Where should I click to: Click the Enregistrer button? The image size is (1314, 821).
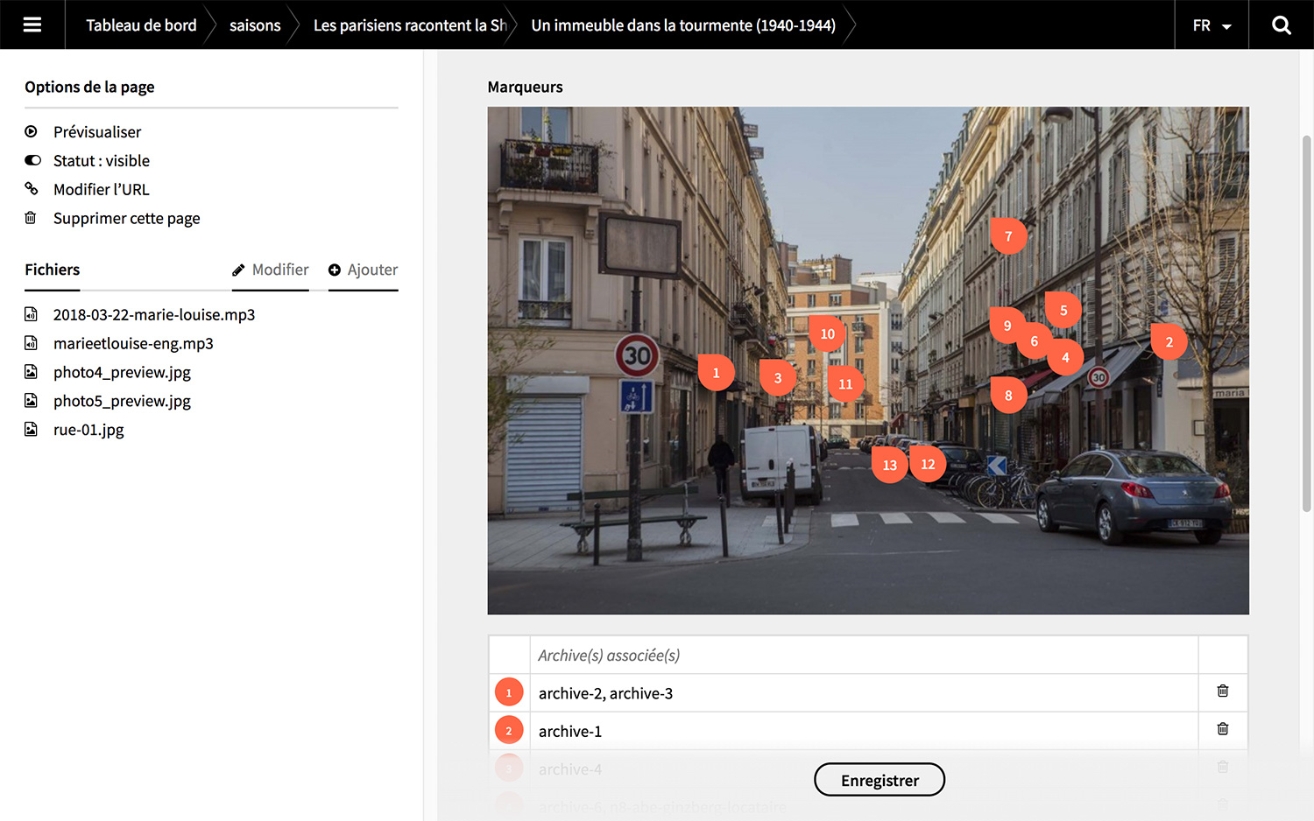pos(880,780)
